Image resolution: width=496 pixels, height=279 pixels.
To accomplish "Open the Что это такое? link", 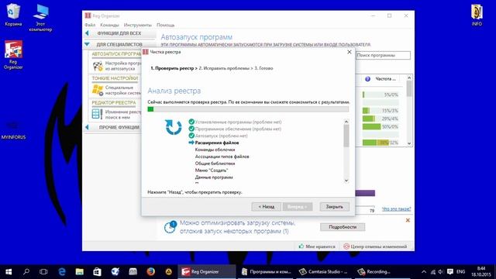I will 396,208.
